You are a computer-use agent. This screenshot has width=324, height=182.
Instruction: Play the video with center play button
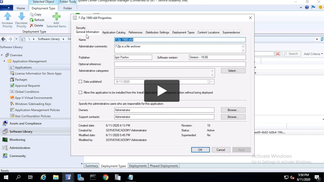click(162, 91)
